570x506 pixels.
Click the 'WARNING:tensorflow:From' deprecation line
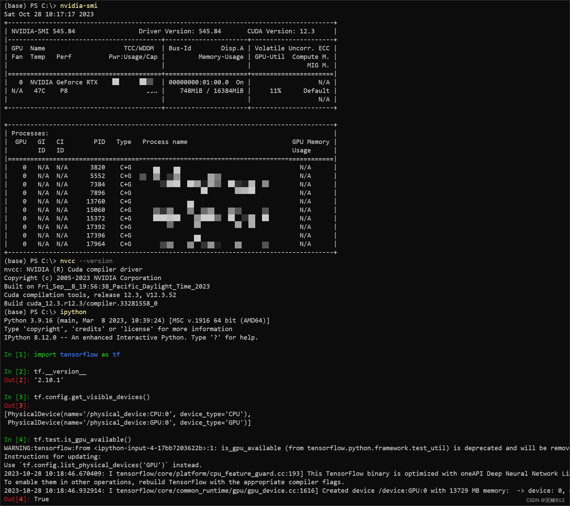287,448
